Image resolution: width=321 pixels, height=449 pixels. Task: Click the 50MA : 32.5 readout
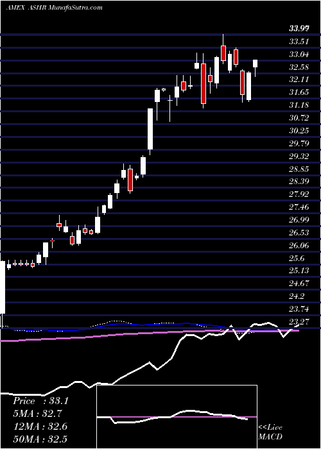(x=40, y=439)
